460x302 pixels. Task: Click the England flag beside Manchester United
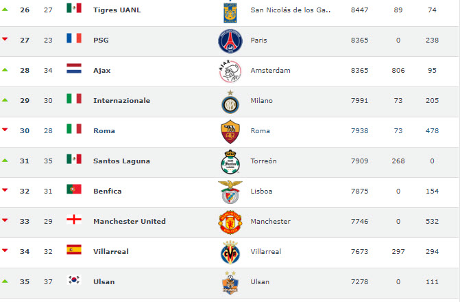74,219
